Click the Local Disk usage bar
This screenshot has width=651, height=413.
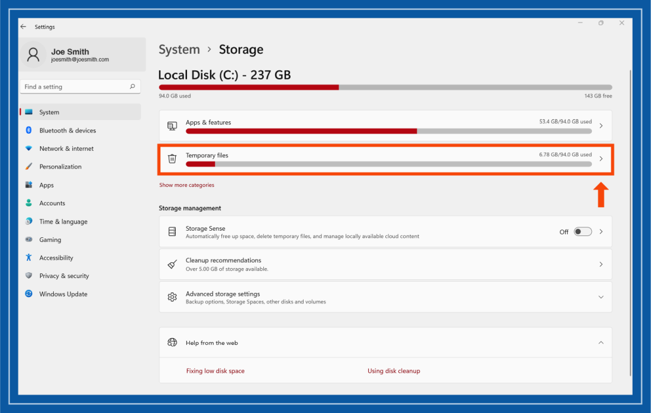[385, 87]
